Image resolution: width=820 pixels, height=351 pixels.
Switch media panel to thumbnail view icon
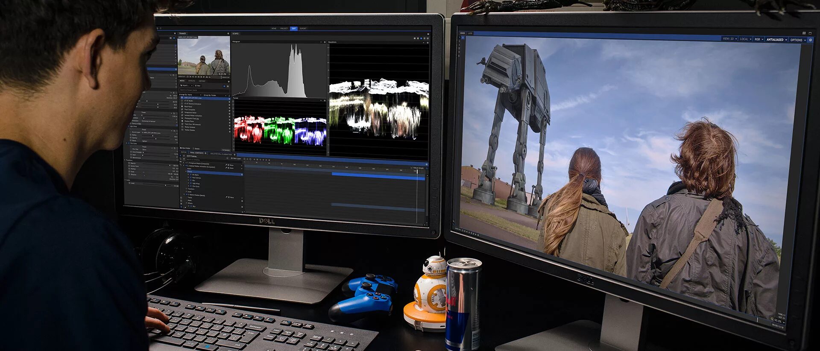click(x=228, y=86)
